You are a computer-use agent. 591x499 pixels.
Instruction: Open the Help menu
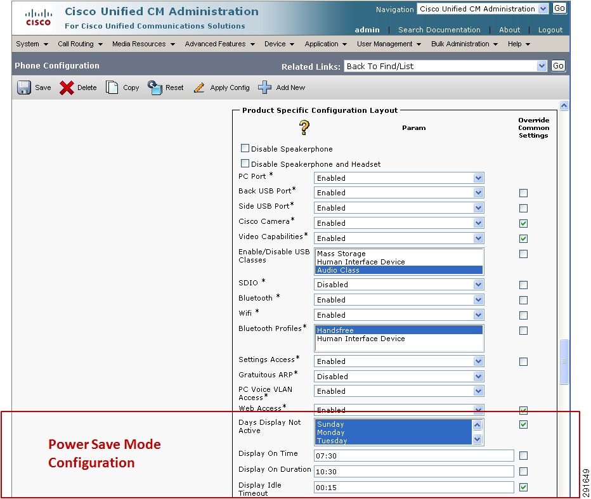click(519, 44)
